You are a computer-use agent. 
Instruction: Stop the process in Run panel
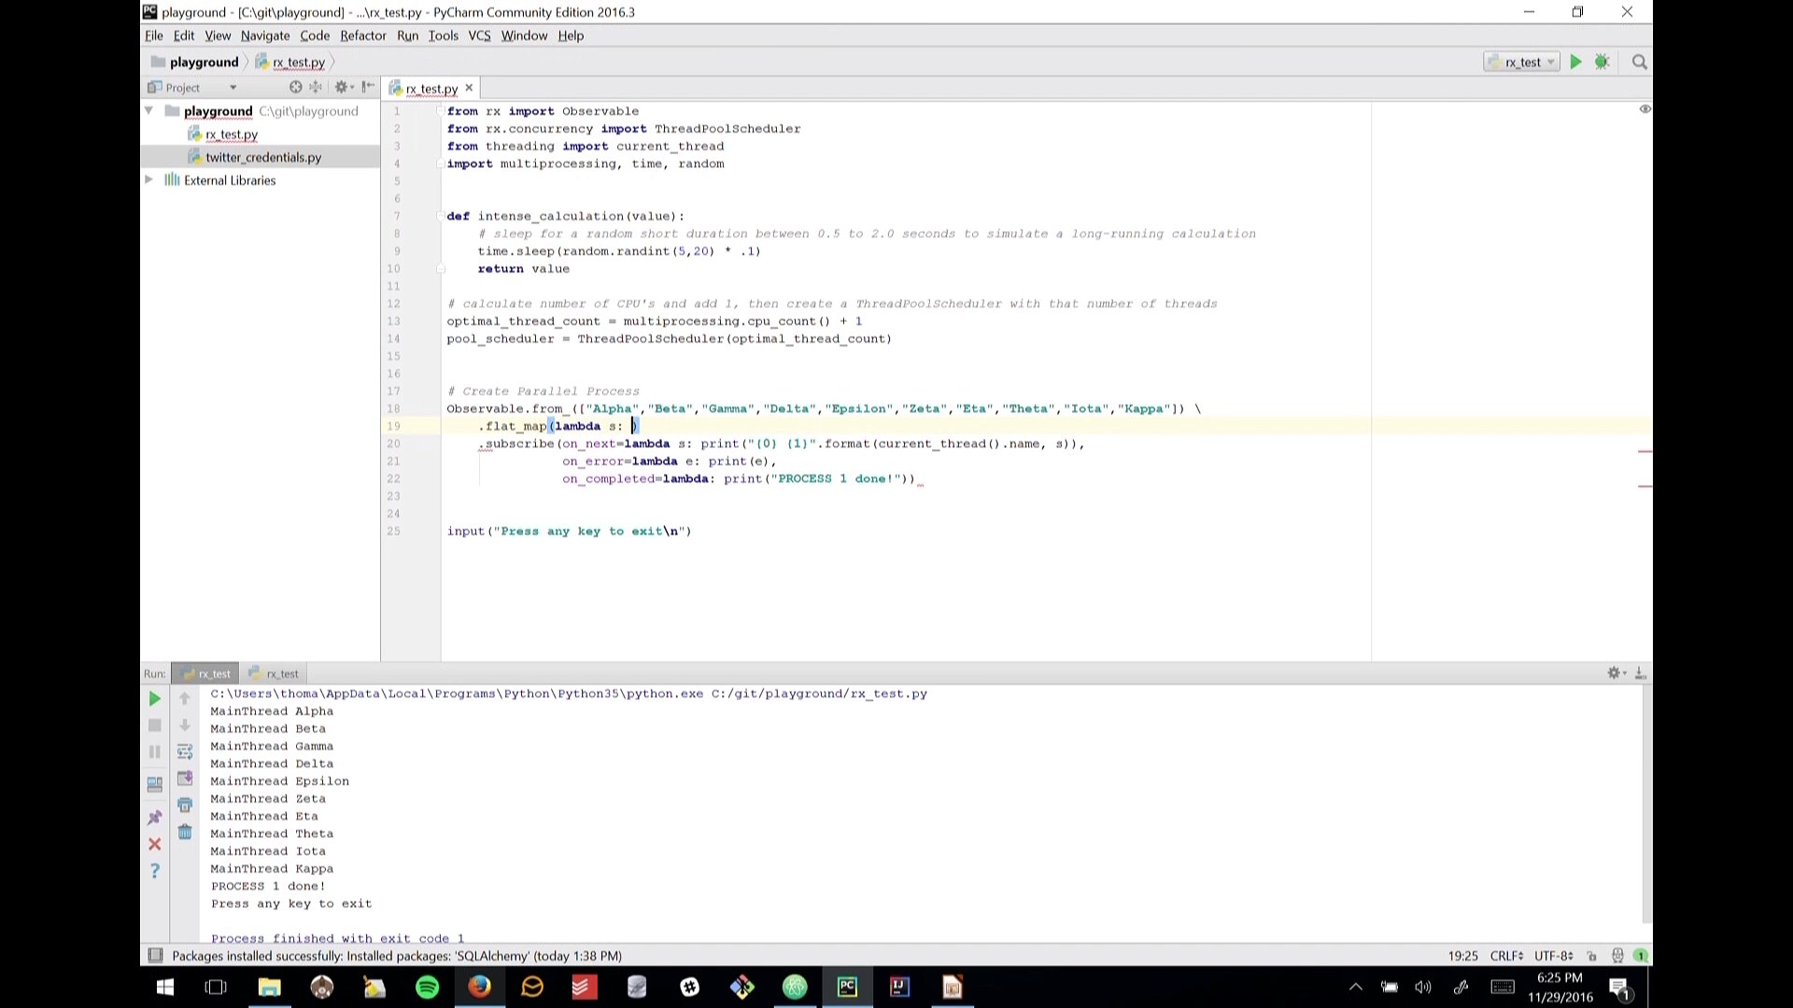pos(155,725)
